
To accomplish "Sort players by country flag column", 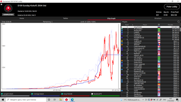I will pyautogui.click(x=159, y=25).
